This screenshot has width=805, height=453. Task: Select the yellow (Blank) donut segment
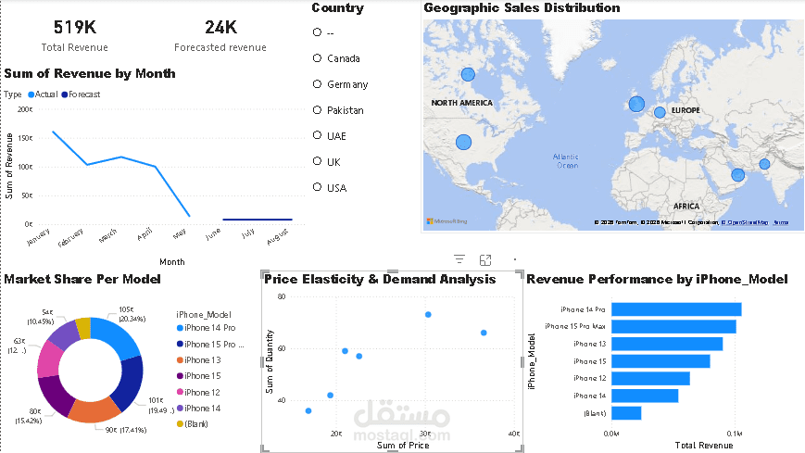tap(83, 328)
